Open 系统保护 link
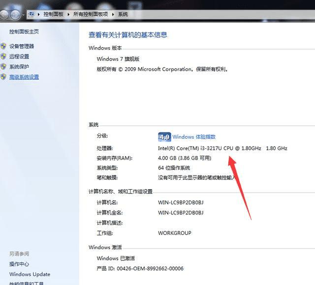Viewport: 315px width, 285px height. 19,66
